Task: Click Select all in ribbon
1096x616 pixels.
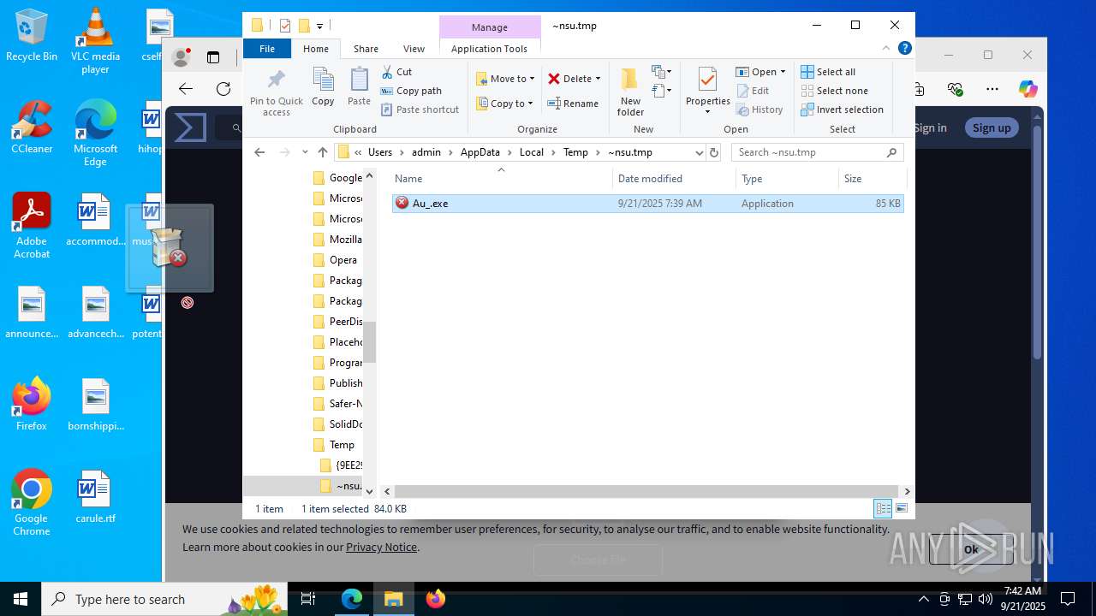Action: [828, 72]
